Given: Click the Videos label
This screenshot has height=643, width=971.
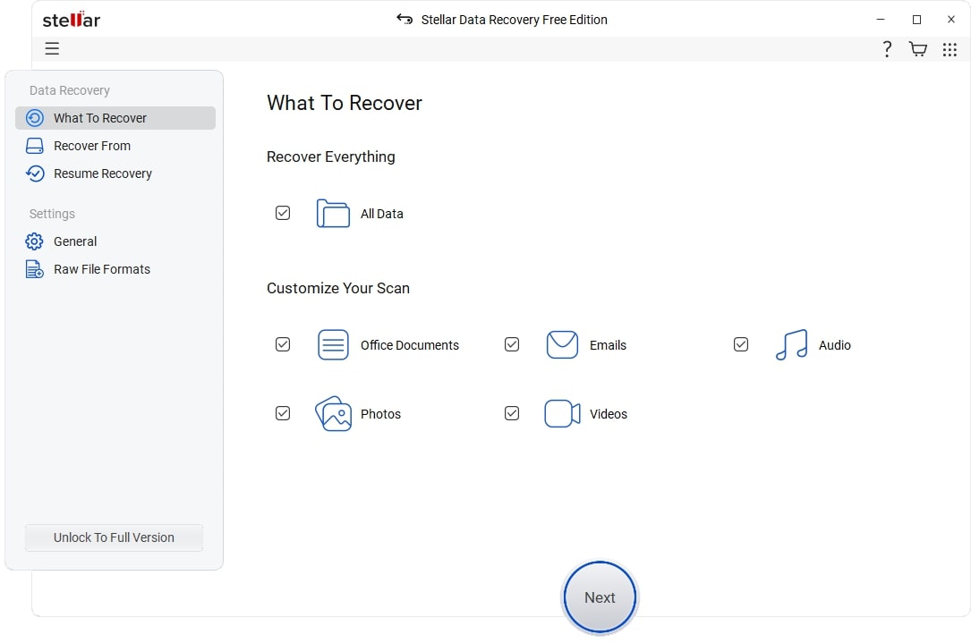Looking at the screenshot, I should click(609, 414).
